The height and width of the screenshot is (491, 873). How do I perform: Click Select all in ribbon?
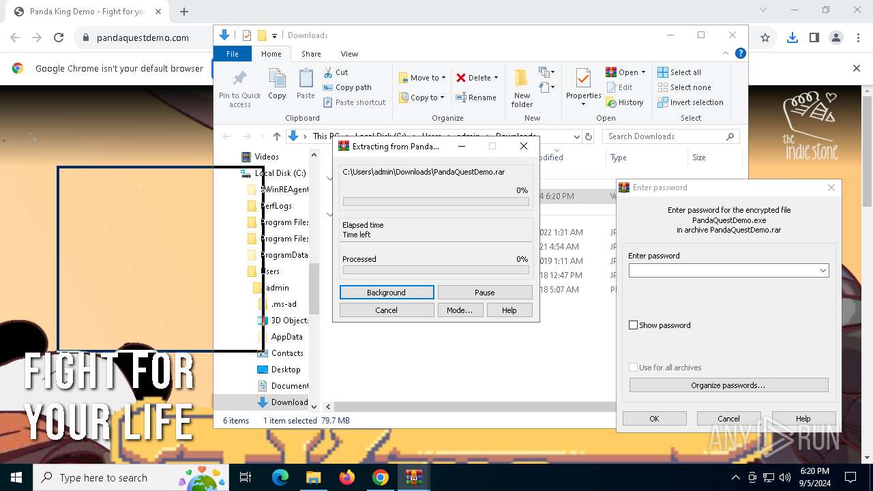[679, 72]
